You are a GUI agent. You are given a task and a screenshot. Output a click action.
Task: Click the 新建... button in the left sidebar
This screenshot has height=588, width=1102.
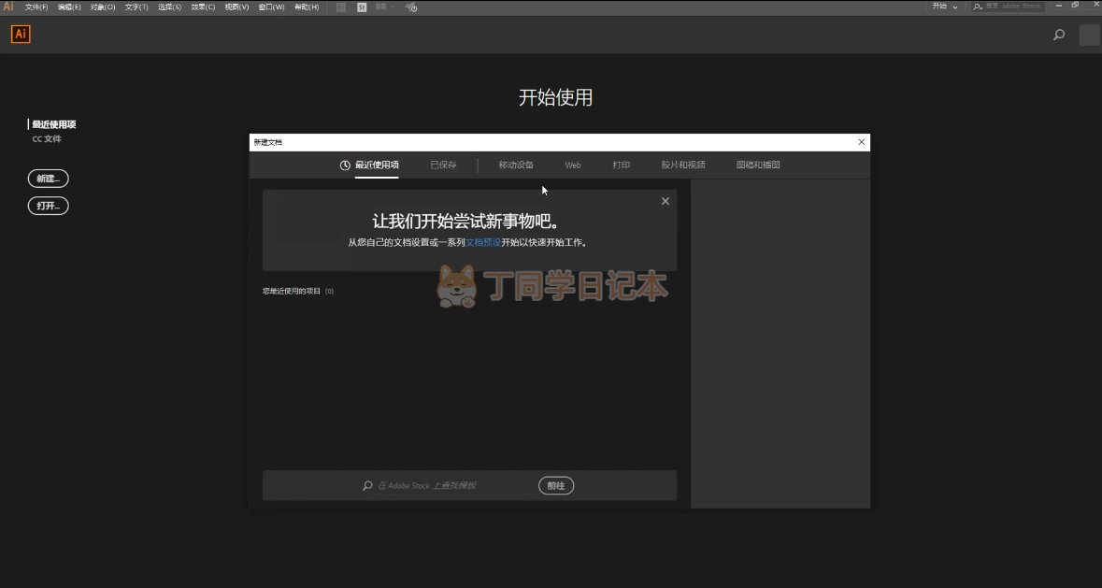click(x=48, y=179)
